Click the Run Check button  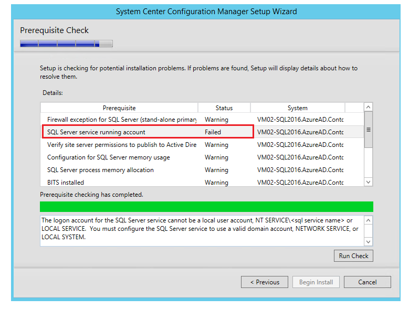click(353, 256)
